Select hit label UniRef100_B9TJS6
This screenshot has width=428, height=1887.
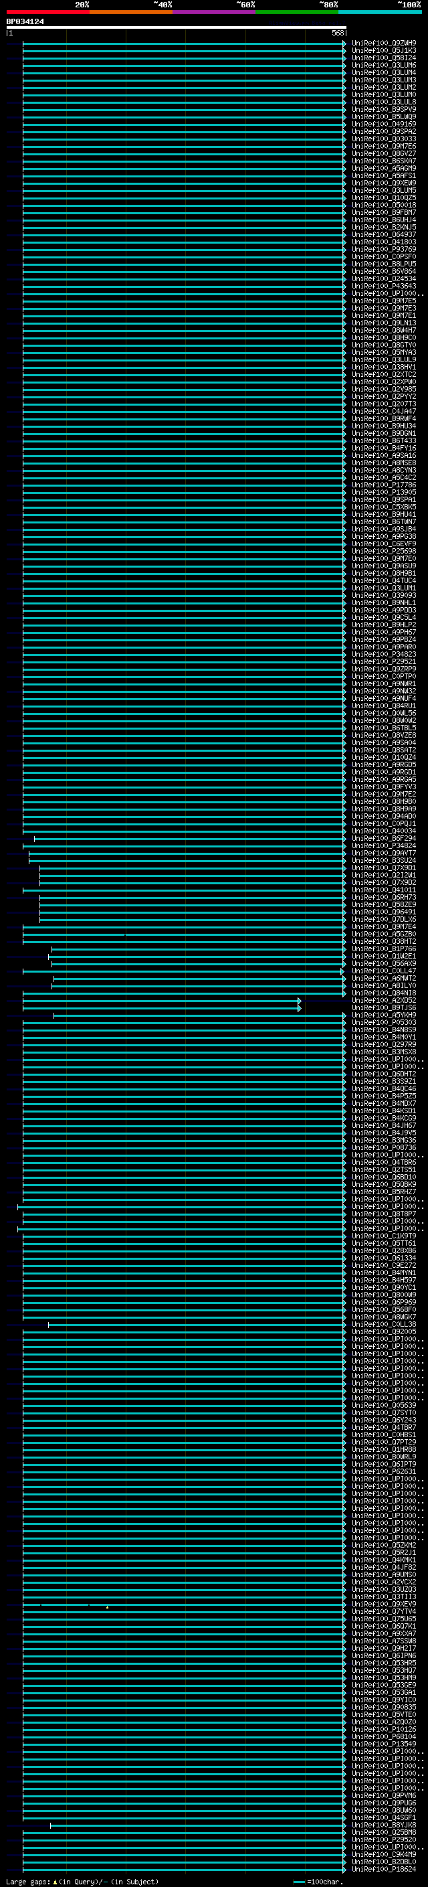384,1008
